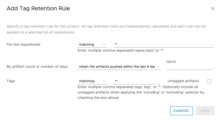Click the ADD button
This screenshot has height=121, width=220.
(205, 111)
